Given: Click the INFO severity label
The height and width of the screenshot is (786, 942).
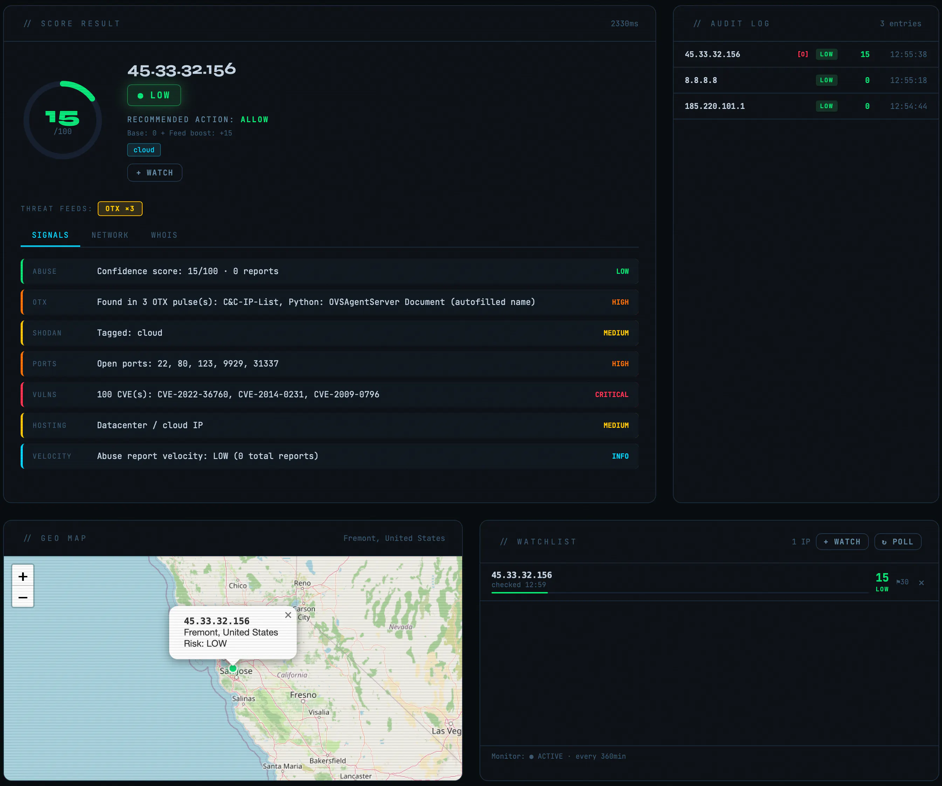Looking at the screenshot, I should point(620,456).
